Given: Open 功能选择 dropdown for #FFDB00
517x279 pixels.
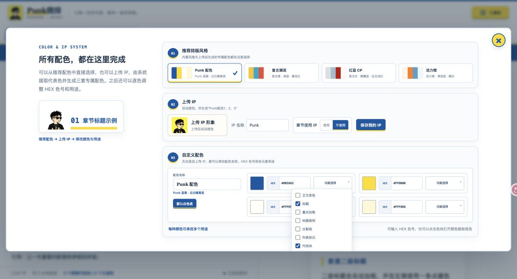Looking at the screenshot, I should 445,183.
